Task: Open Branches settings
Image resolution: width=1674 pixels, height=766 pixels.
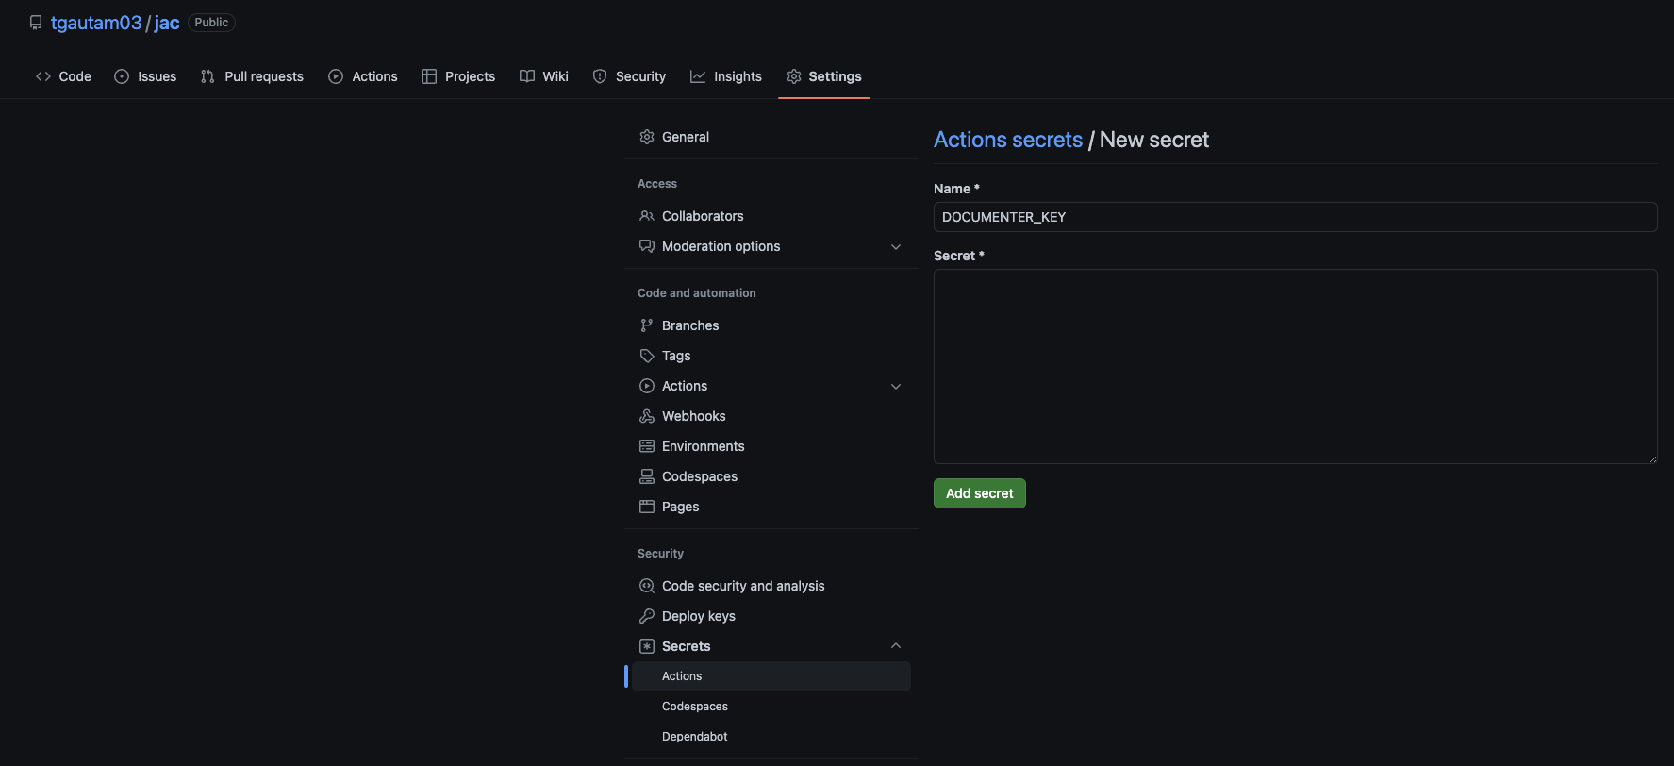Action: tap(771, 325)
